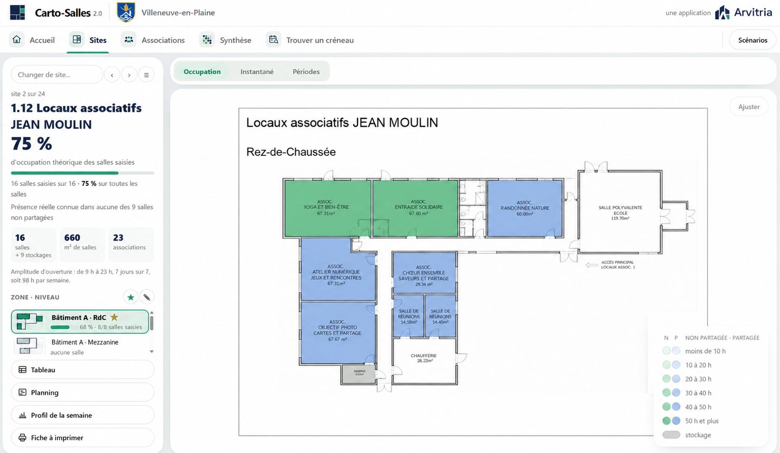Select the Yoga et Bien-Être room
780x453 pixels.
(328, 209)
